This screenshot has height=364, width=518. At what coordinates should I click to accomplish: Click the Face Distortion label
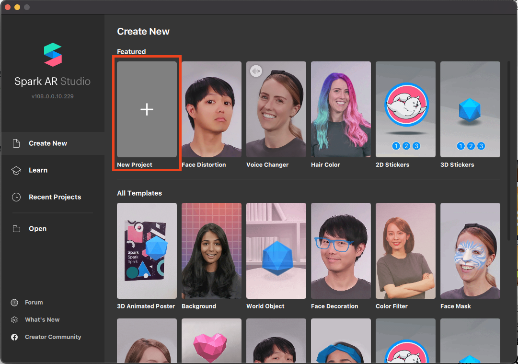[x=204, y=164]
